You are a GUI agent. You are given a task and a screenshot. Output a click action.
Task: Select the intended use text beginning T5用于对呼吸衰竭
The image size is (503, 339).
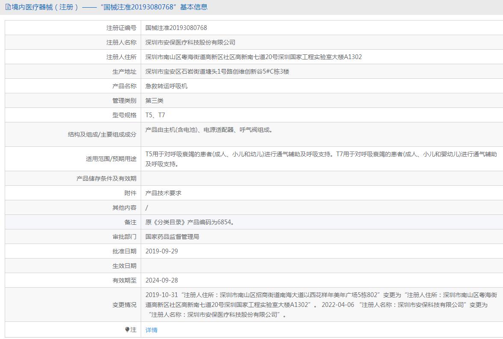click(x=321, y=159)
